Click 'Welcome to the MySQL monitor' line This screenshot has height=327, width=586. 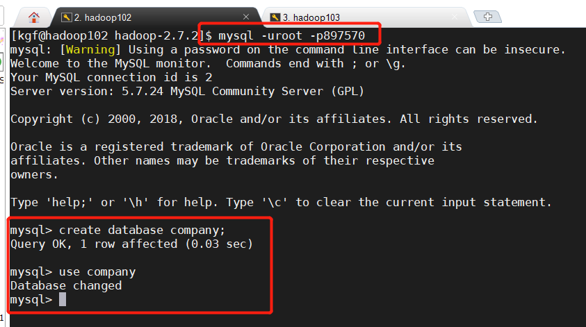(x=208, y=63)
